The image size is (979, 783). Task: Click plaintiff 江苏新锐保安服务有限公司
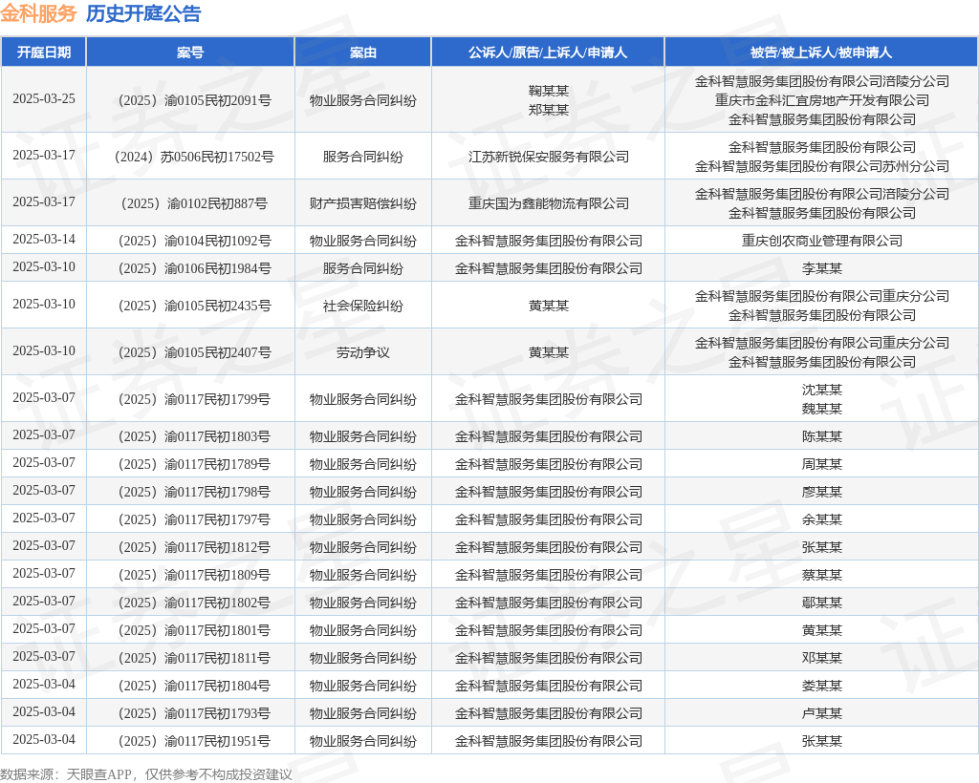(548, 157)
